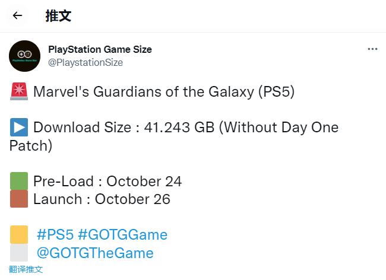The image size is (386, 280).
Task: Click the blue play button emoji
Action: (x=19, y=128)
